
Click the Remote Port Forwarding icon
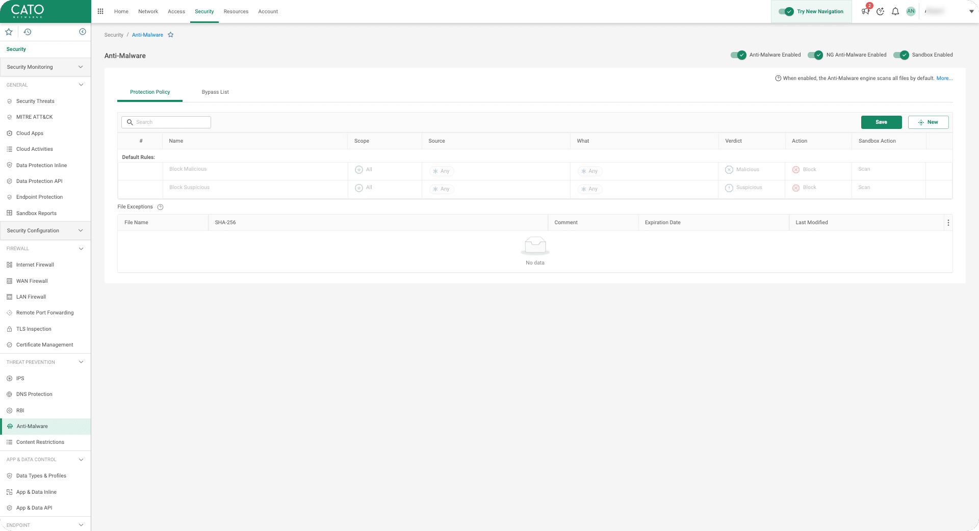coord(9,313)
